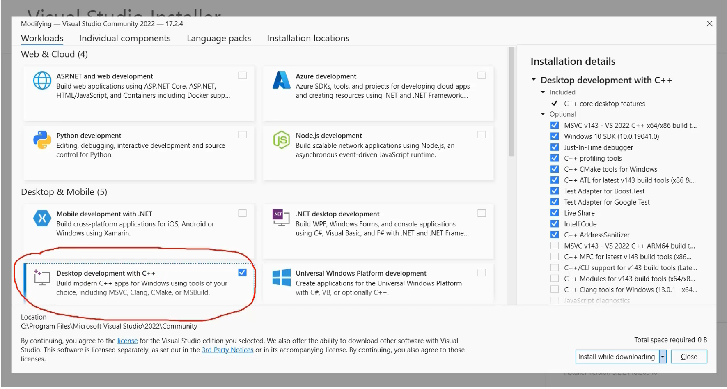Click the .NET desktop development icon

pos(281,218)
